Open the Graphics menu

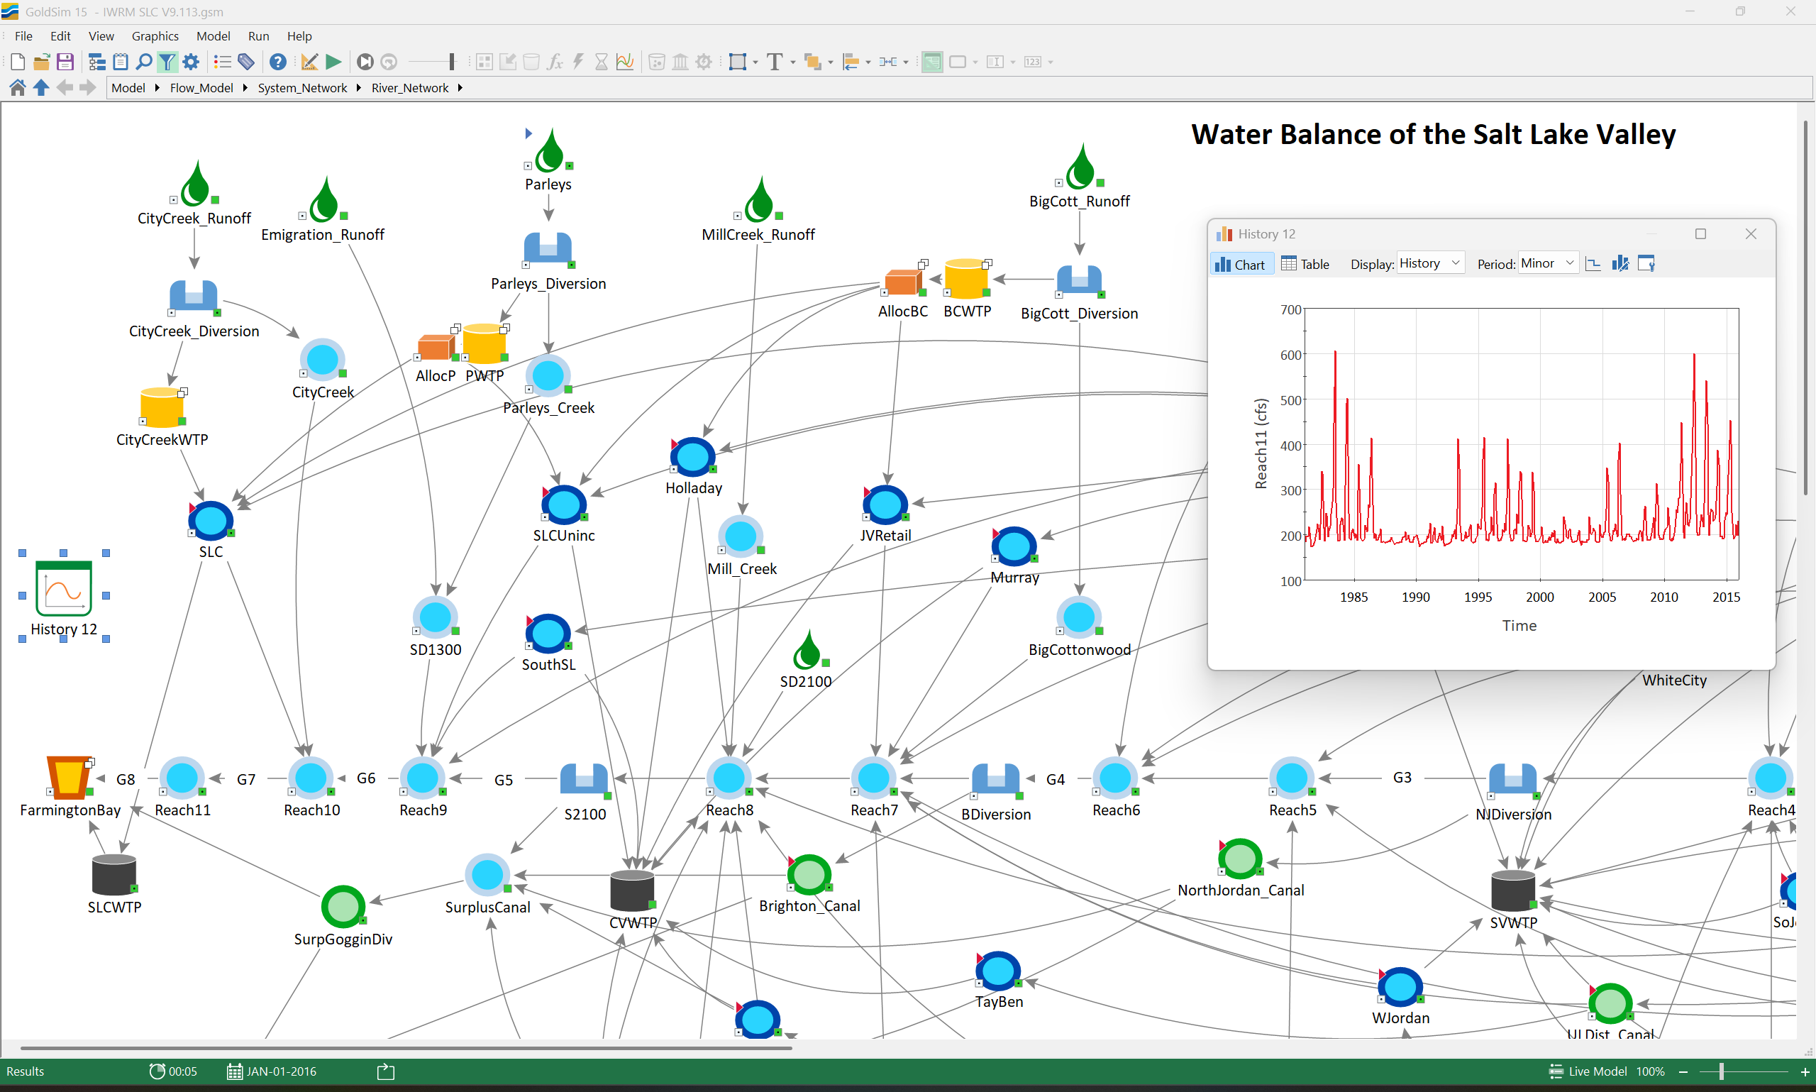(x=155, y=36)
